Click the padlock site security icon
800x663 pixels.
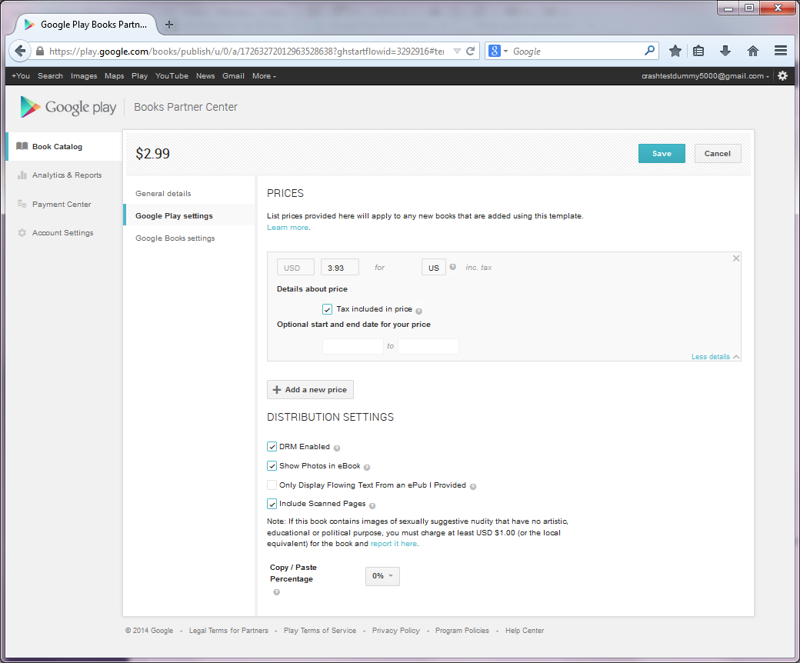[40, 51]
